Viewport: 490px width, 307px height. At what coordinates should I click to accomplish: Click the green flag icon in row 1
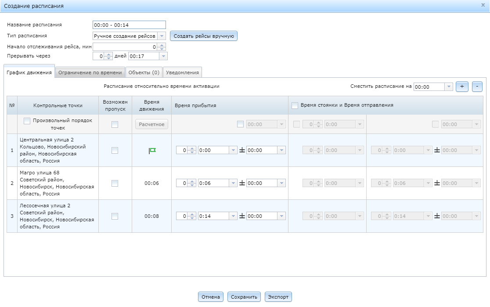pyautogui.click(x=151, y=150)
